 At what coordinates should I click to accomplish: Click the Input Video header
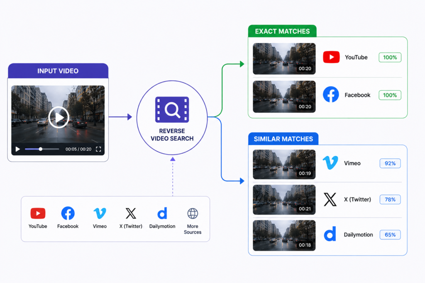(x=58, y=71)
